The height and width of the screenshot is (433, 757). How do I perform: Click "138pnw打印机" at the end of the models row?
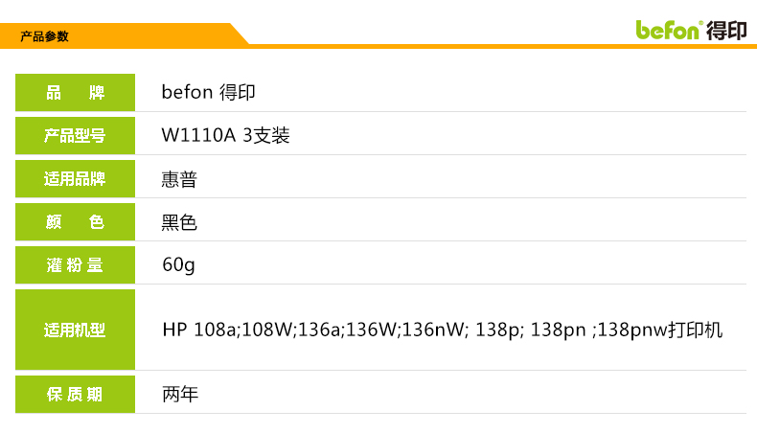pos(660,330)
